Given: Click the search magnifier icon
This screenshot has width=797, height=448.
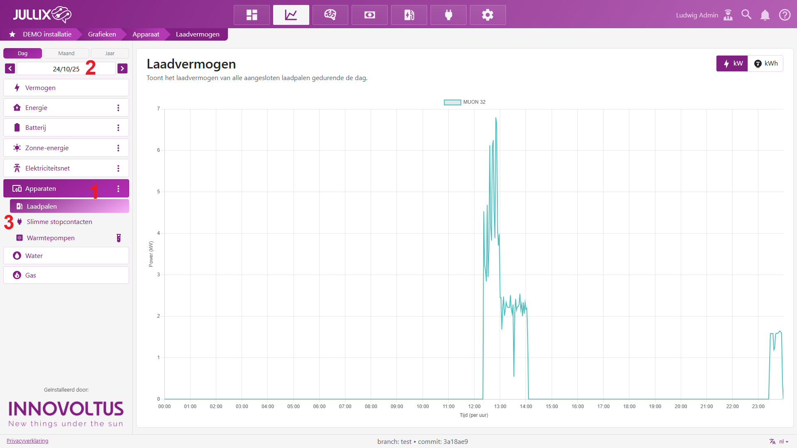Looking at the screenshot, I should pos(746,15).
